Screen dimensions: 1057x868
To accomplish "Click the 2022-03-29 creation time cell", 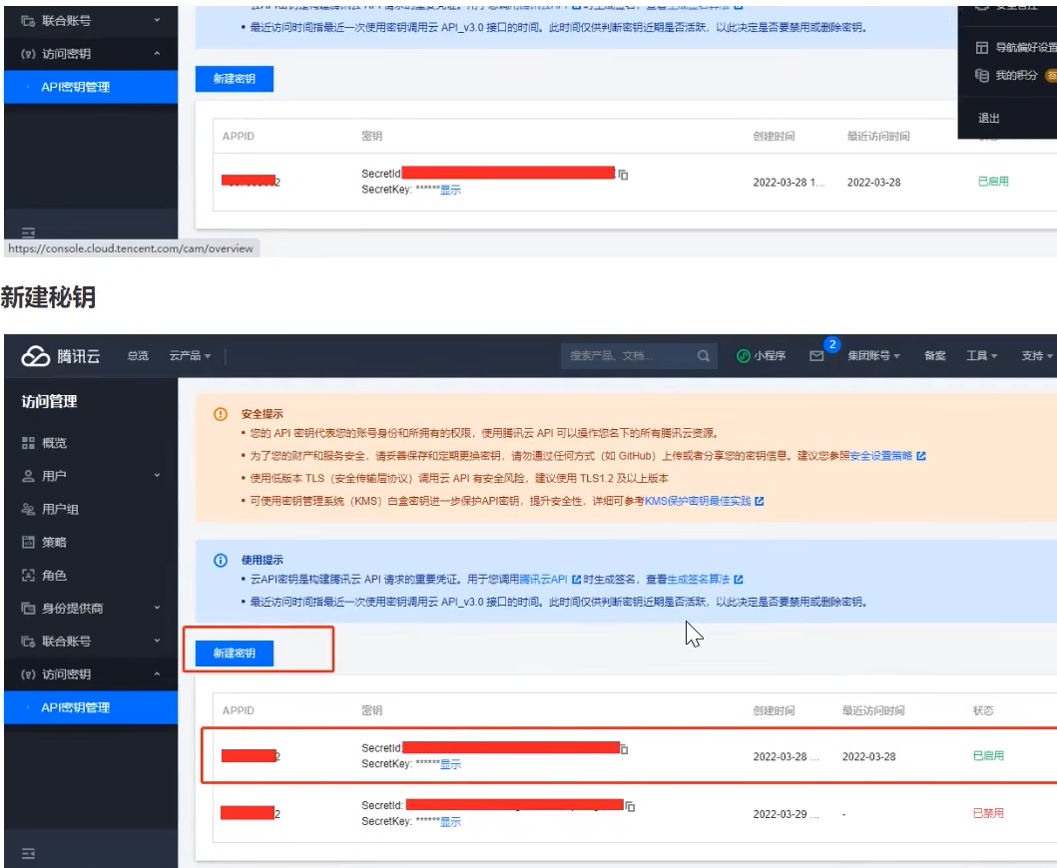I will [x=786, y=814].
